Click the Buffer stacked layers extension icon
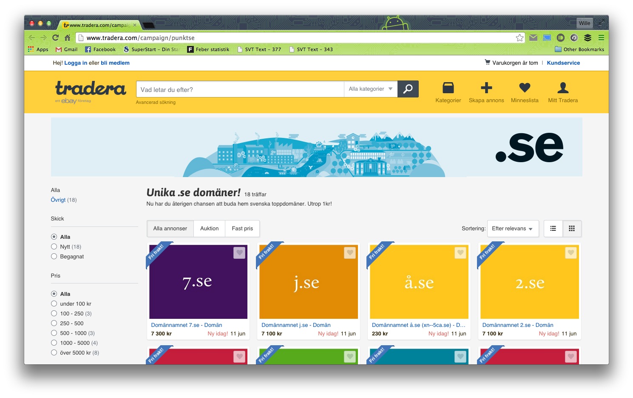Image resolution: width=633 pixels, height=398 pixels. (588, 37)
